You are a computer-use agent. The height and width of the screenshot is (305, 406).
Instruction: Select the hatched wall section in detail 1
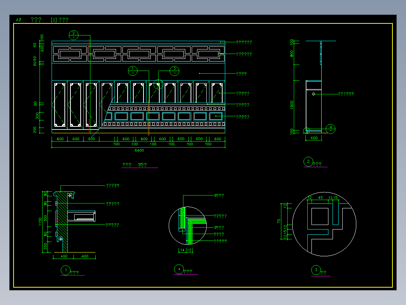click(x=63, y=222)
